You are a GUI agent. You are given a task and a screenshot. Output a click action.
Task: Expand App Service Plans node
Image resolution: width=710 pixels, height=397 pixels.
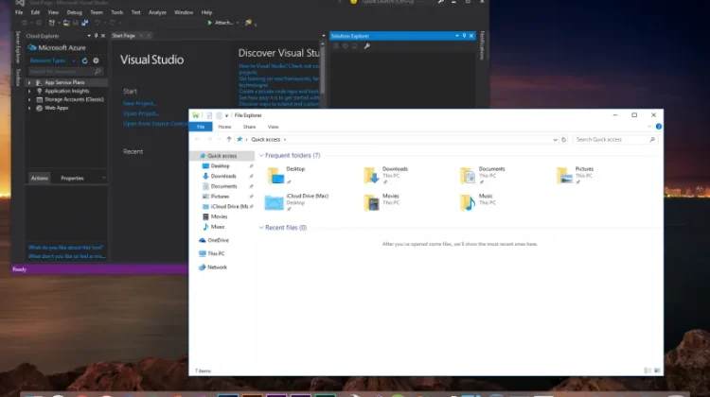pos(29,83)
